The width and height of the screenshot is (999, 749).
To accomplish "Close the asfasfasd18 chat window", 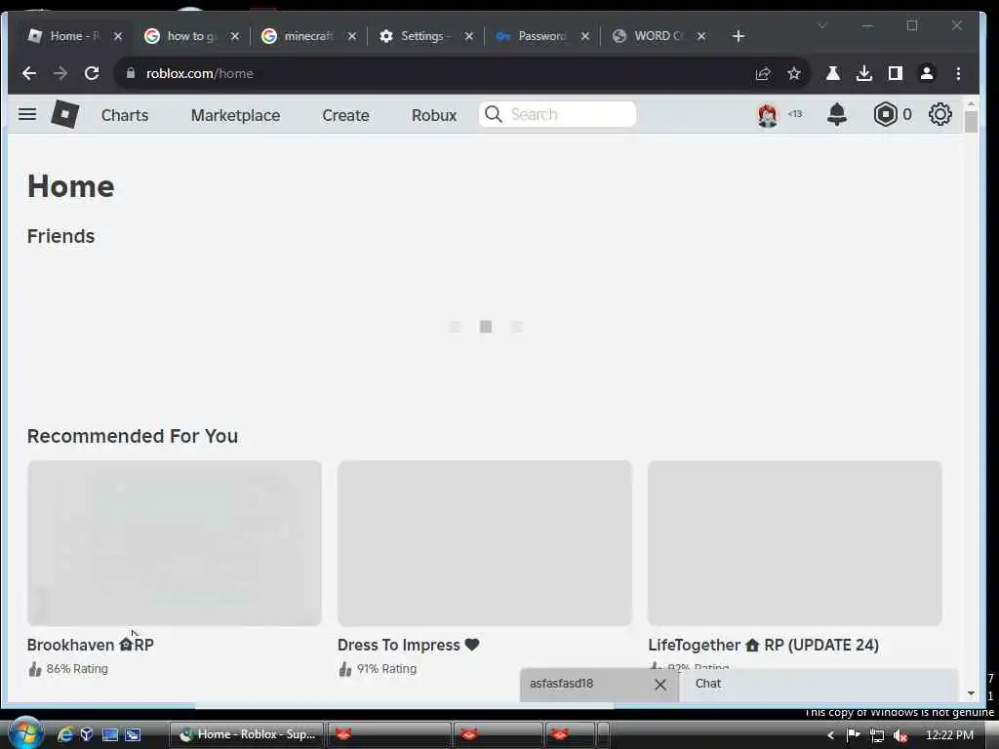I will (660, 685).
